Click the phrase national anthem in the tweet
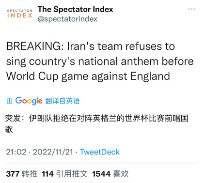This screenshot has height=183, width=205. pos(118,61)
